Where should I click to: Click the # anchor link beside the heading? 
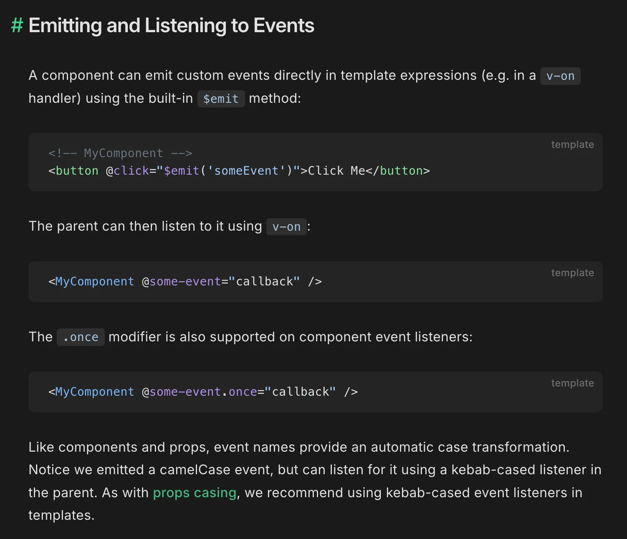click(17, 25)
